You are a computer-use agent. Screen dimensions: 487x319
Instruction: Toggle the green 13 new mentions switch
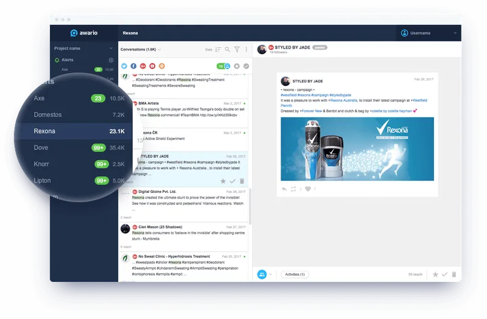click(x=223, y=66)
